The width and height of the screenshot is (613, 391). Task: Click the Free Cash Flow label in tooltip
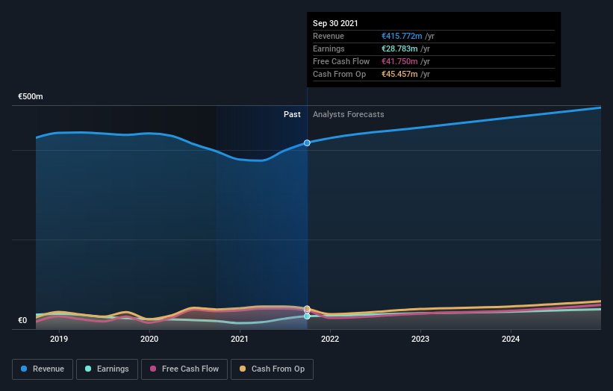[x=341, y=61]
